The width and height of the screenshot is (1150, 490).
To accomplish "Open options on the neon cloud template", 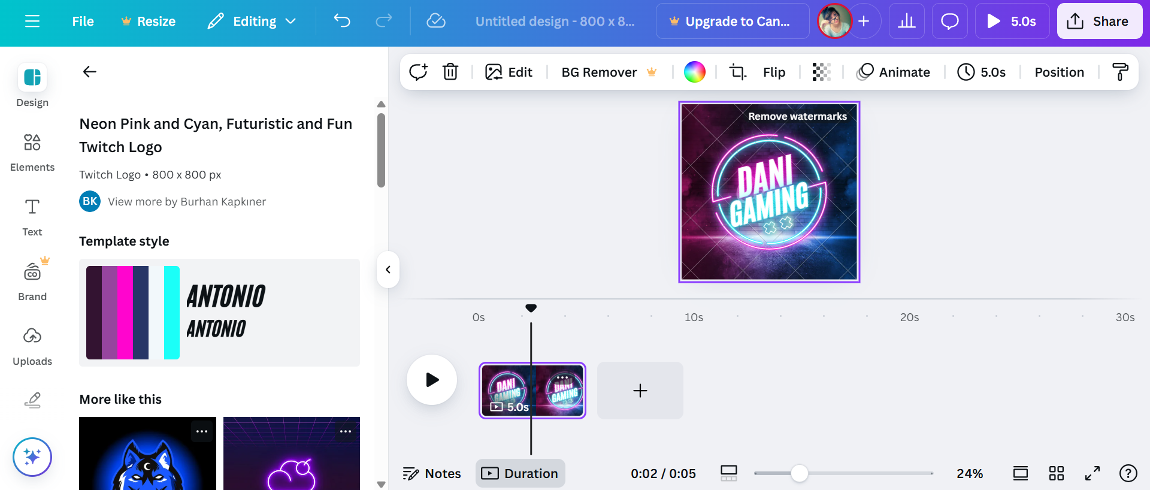I will (x=346, y=431).
